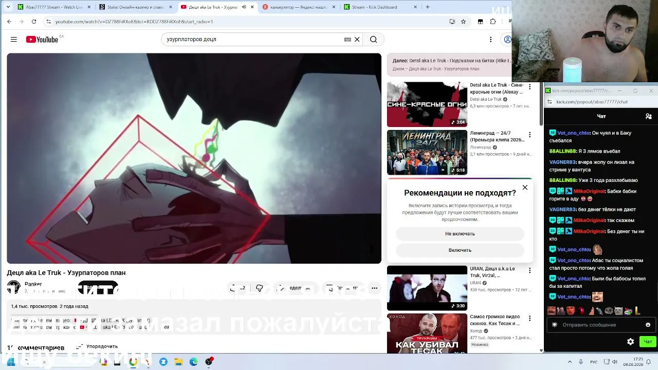Image resolution: width=658 pixels, height=370 pixels.
Task: Click the address bar URL
Action: point(134,22)
